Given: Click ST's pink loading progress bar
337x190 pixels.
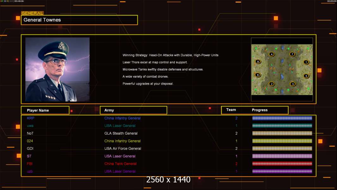Looking at the screenshot, I should [282, 156].
